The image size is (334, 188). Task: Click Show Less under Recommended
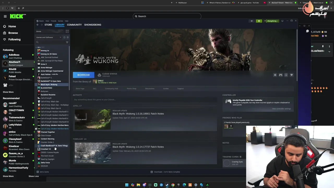[x=34, y=176]
